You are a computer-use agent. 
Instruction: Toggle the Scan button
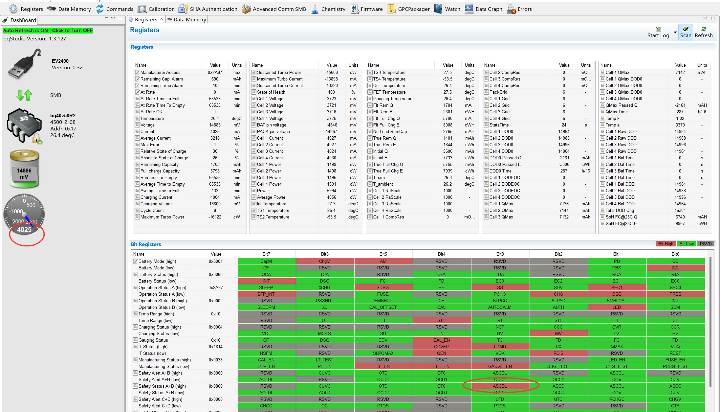coord(686,32)
